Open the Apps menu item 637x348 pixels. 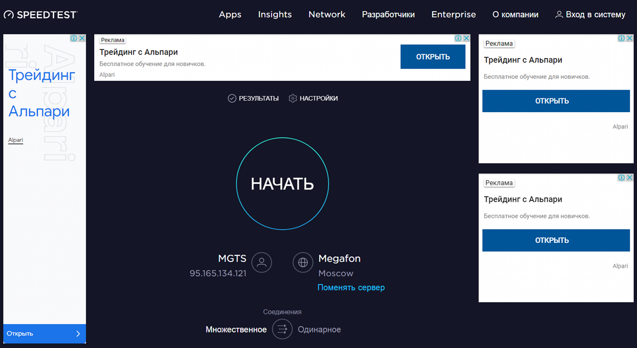(x=230, y=15)
